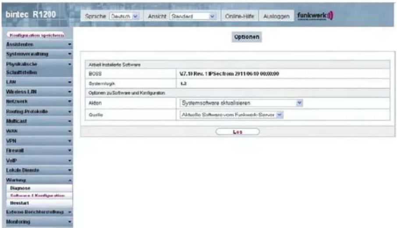Screen dimensions: 397x228
Task: Expand the VPN menu
Action: coord(39,141)
